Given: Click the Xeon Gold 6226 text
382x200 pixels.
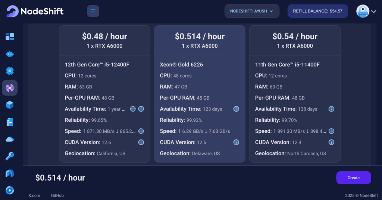Looking at the screenshot, I should coord(181,65).
